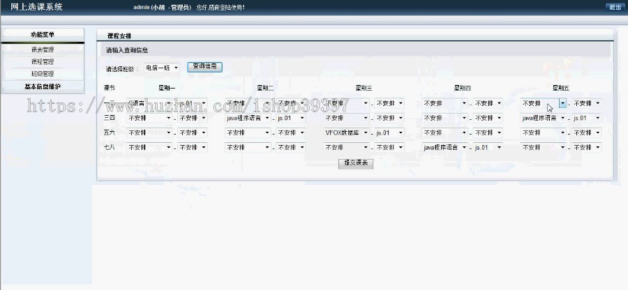
Task: Open Wednesday 三四 course dropdown
Action: [x=346, y=118]
